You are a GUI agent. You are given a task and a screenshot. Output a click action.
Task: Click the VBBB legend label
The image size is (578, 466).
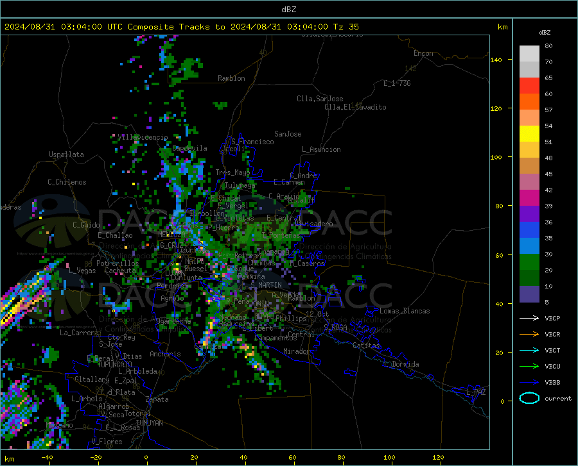(552, 382)
